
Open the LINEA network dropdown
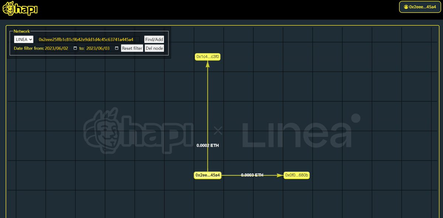(x=23, y=39)
